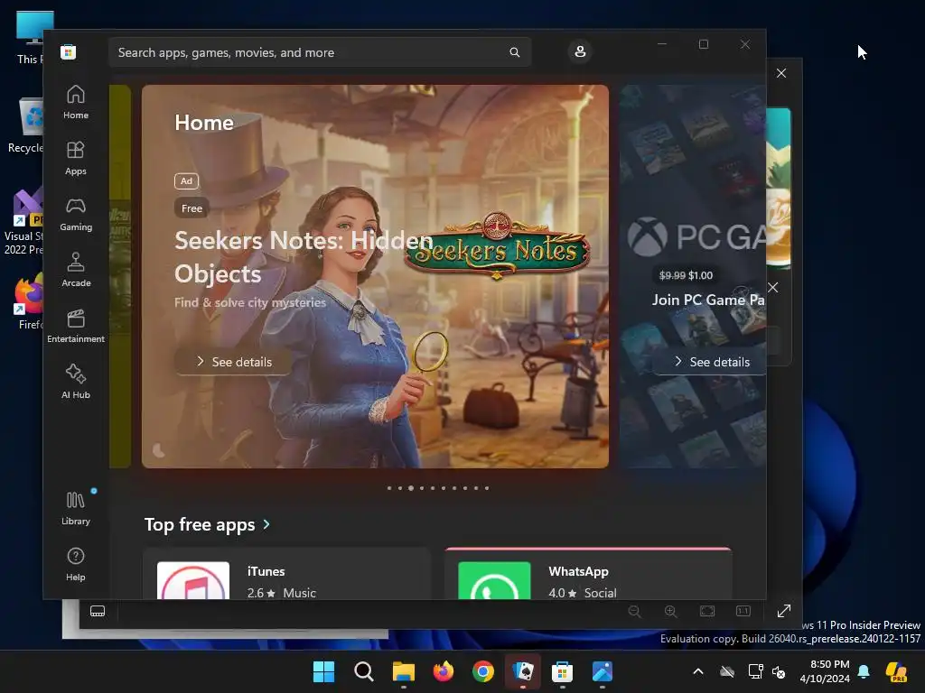The image size is (925, 693).
Task: Close the lower background panel with X
Action: click(x=773, y=288)
